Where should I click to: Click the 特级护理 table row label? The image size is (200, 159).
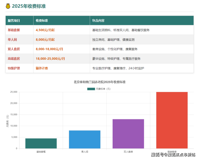[14, 68]
